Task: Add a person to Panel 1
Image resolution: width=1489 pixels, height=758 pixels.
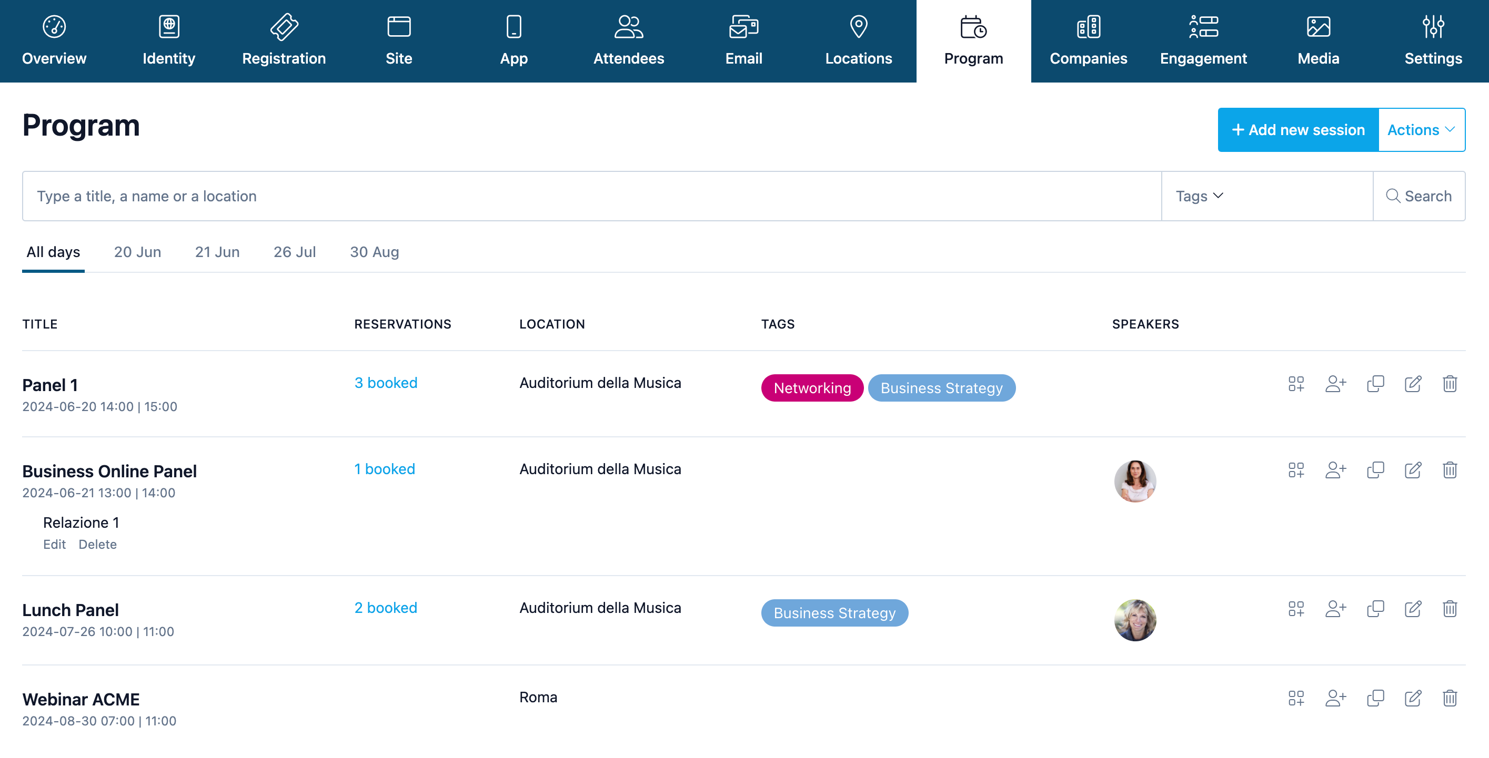Action: point(1336,384)
